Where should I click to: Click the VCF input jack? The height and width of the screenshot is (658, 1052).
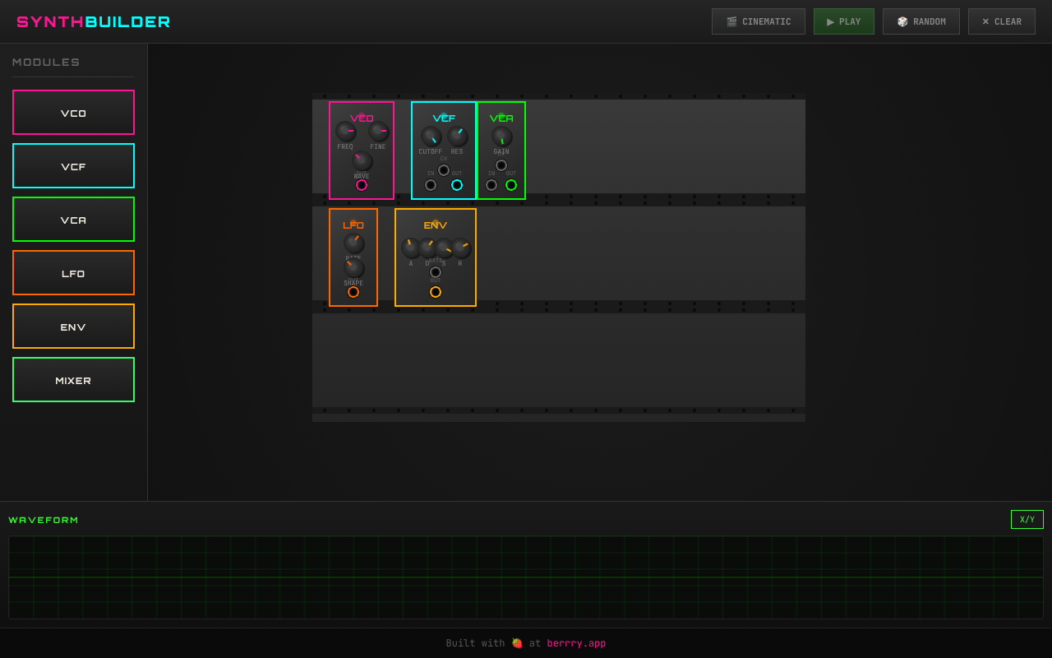click(x=430, y=185)
